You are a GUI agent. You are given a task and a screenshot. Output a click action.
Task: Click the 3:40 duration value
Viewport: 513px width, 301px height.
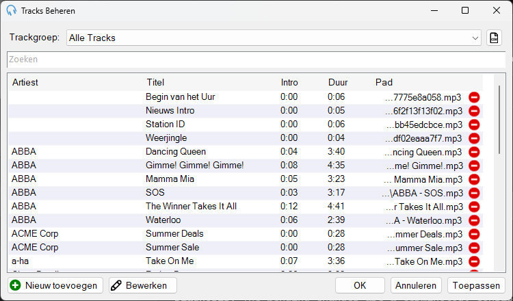336,152
